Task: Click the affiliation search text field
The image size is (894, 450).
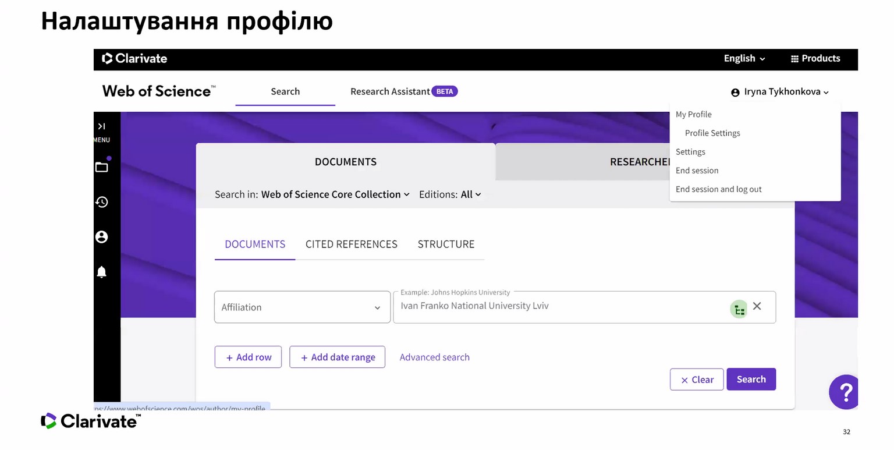Action: (x=559, y=307)
